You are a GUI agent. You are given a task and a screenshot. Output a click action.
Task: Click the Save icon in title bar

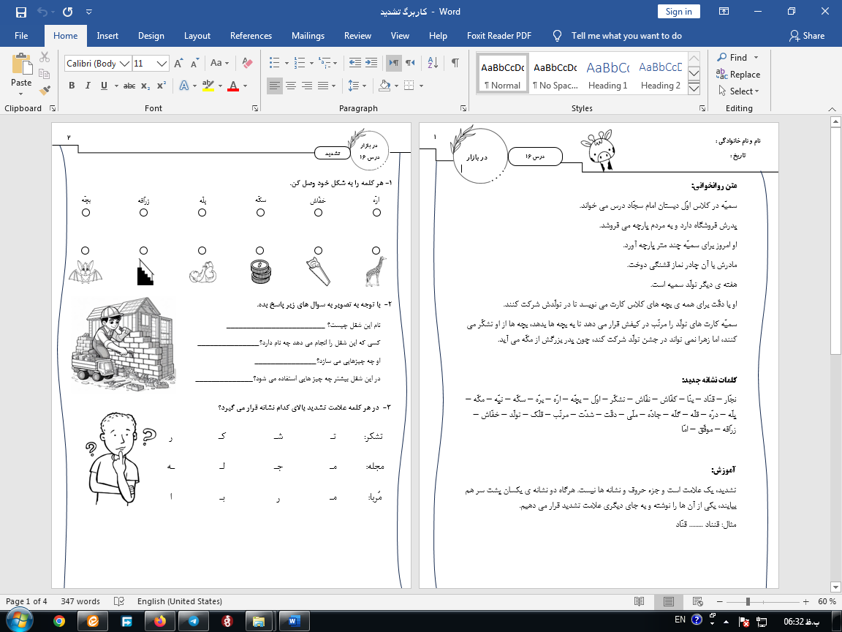pyautogui.click(x=20, y=12)
